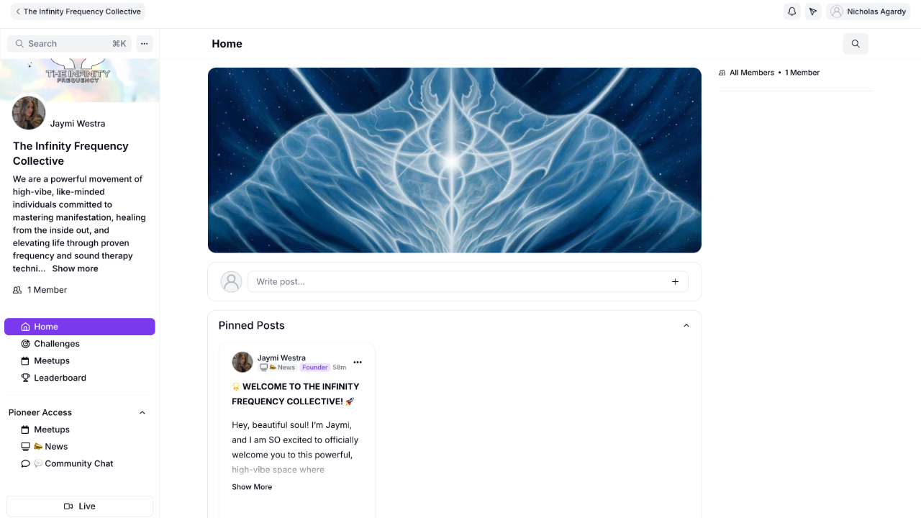This screenshot has height=518, width=921.
Task: Click Show more in community description
Action: [x=75, y=269]
